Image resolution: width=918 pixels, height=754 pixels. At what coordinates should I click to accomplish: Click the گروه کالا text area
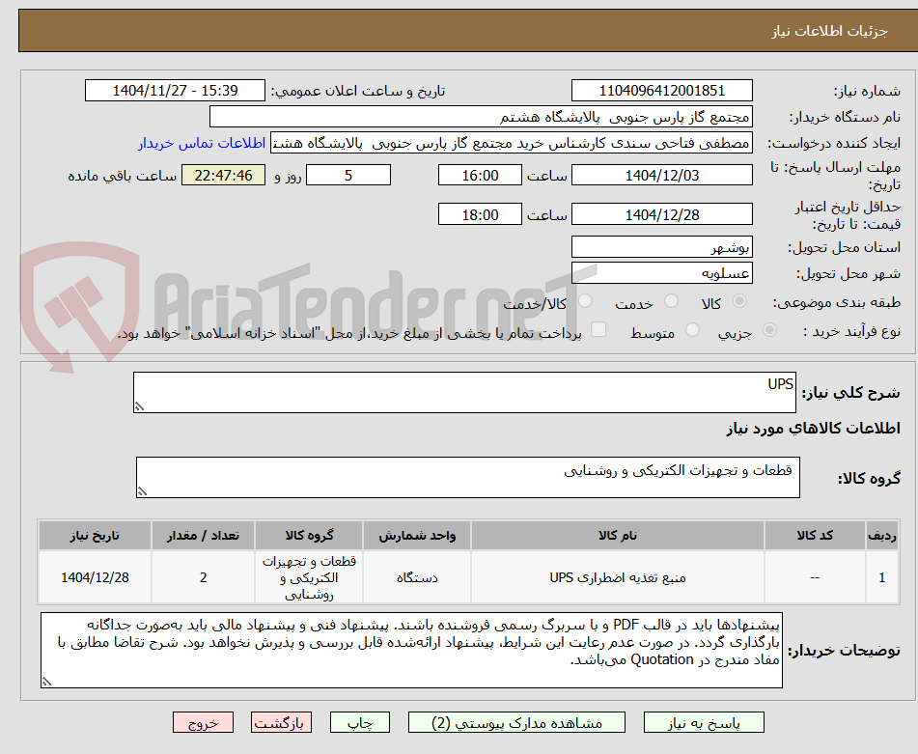click(x=468, y=477)
